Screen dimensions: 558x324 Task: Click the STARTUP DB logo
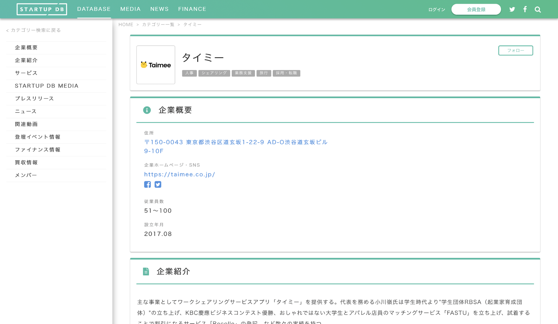click(x=42, y=9)
